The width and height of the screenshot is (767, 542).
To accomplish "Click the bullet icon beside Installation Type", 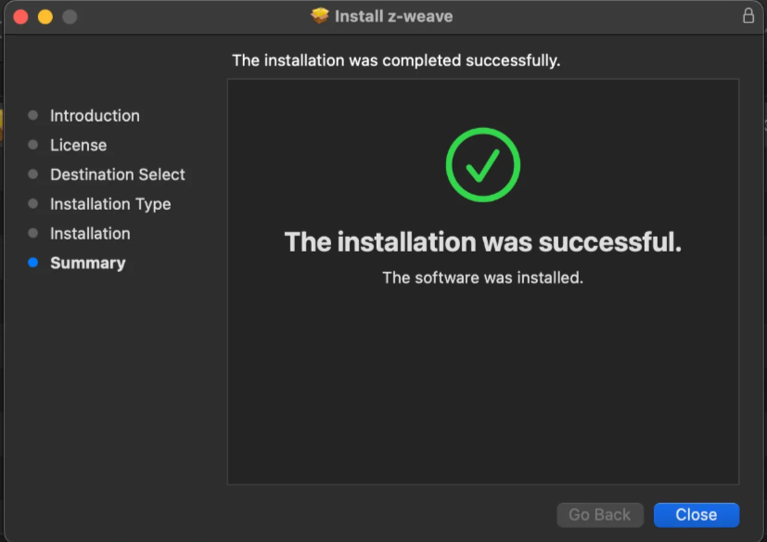I will point(32,203).
